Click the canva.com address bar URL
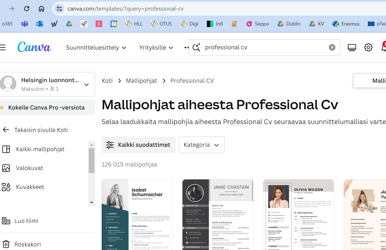Screen dimensions: 386x250 pyautogui.click(x=125, y=9)
